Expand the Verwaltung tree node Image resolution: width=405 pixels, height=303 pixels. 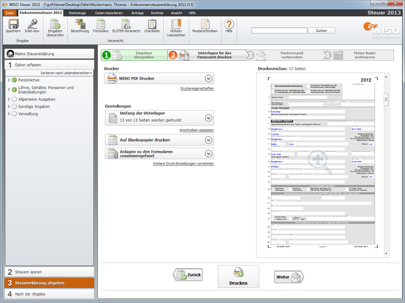coord(9,114)
